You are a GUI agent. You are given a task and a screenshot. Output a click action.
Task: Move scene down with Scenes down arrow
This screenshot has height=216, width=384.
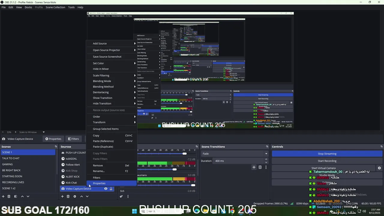point(28,196)
